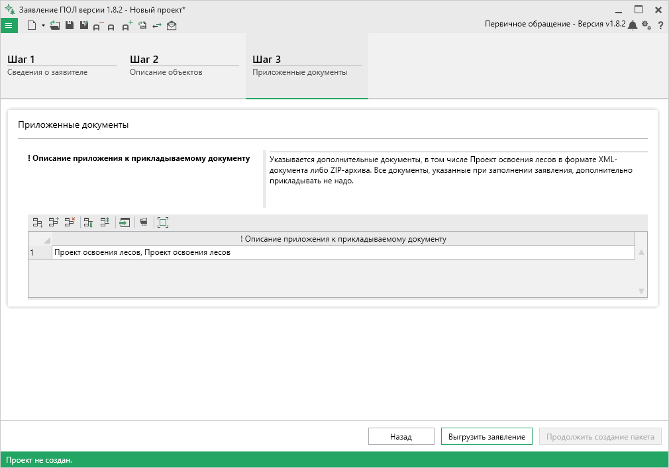The image size is (669, 468).
Task: Click the column header Описание приложения к прикладываемому документу
Action: 343,239
